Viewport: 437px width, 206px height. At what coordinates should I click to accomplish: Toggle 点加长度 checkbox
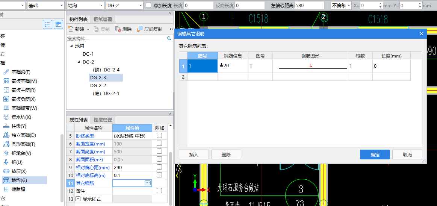(x=148, y=5)
